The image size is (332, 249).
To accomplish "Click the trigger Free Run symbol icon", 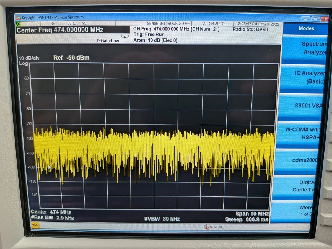I will point(125,36).
